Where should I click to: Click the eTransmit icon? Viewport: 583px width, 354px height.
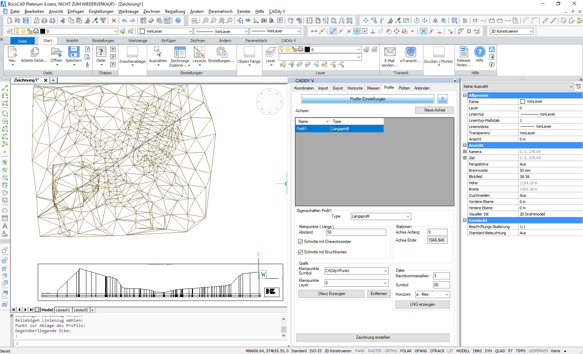[x=411, y=52]
